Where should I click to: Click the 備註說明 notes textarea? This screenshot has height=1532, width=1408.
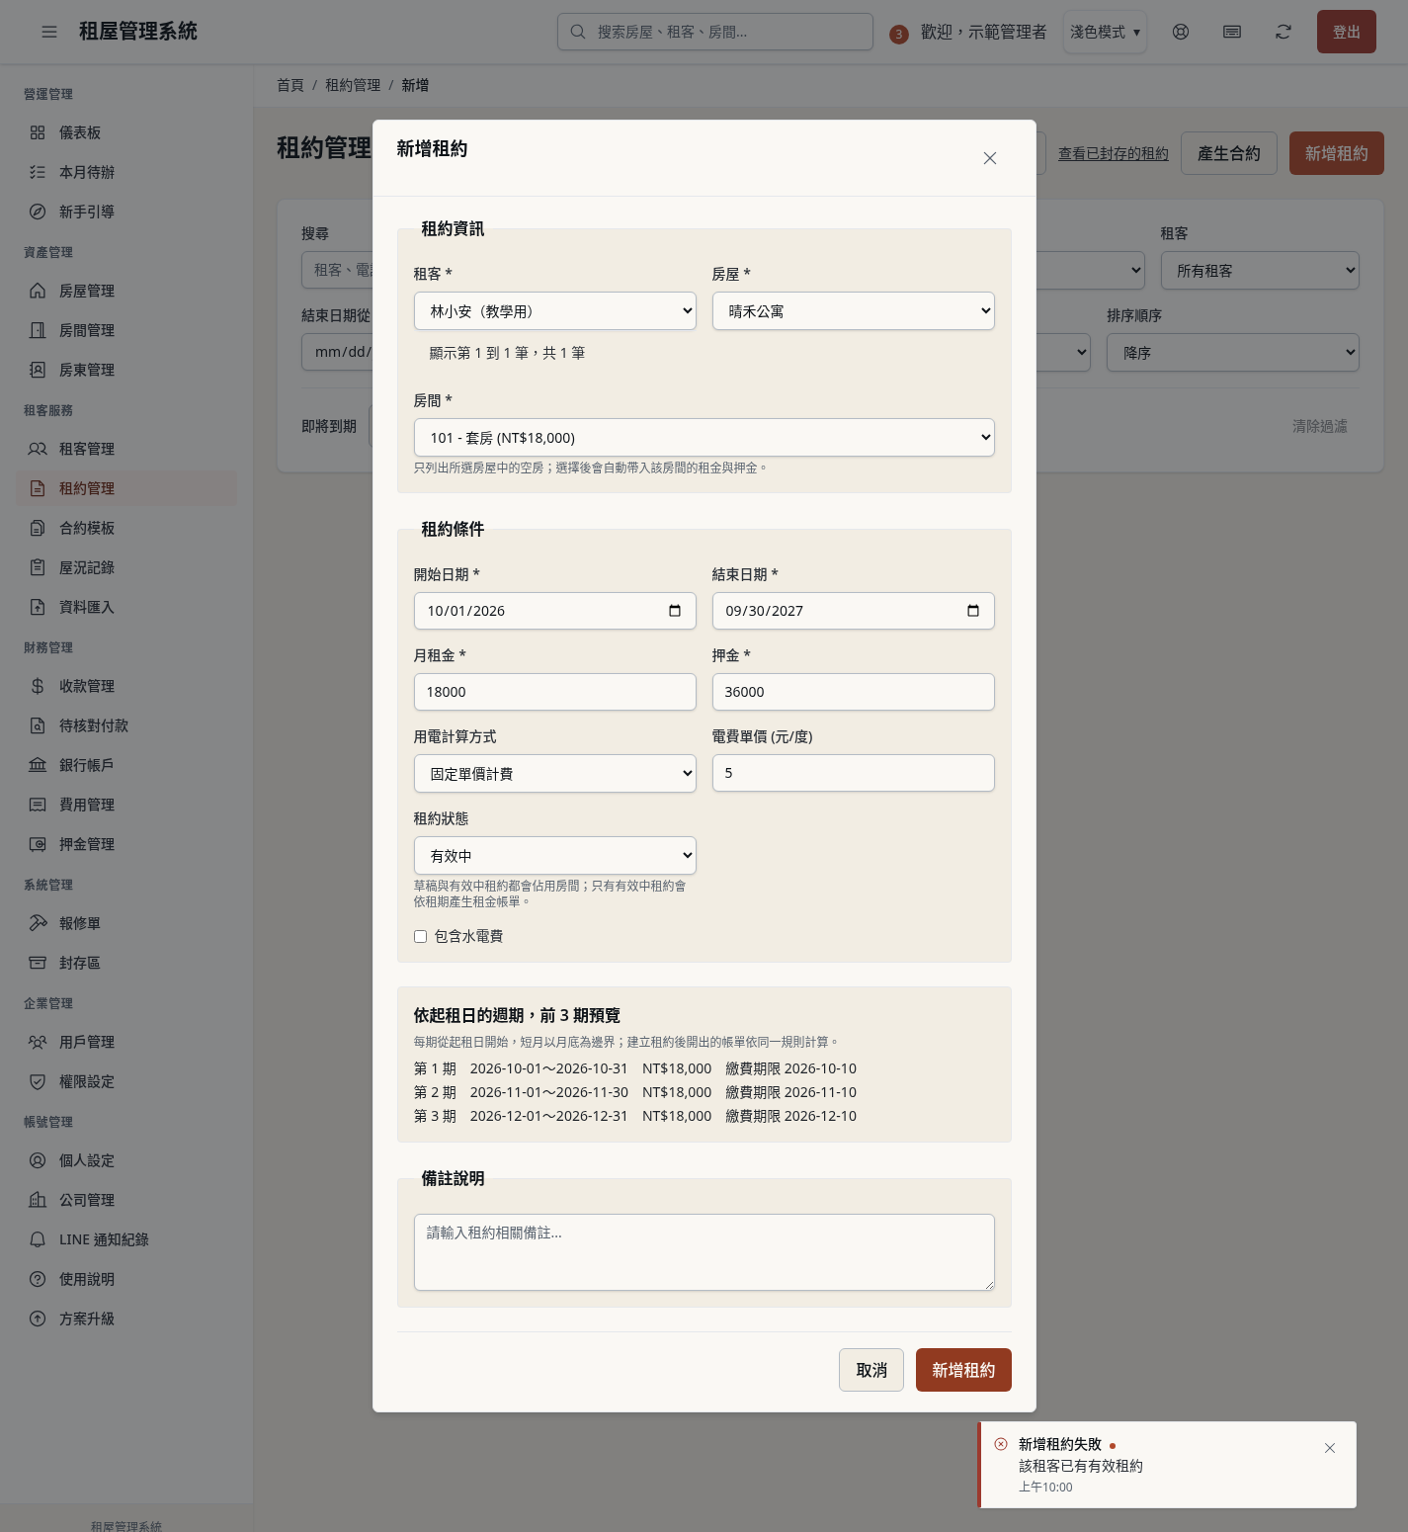(x=704, y=1252)
